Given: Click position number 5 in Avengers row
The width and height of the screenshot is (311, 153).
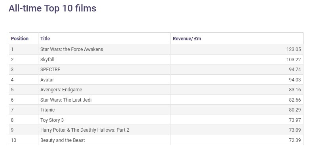Looking at the screenshot, I should 12,90.
